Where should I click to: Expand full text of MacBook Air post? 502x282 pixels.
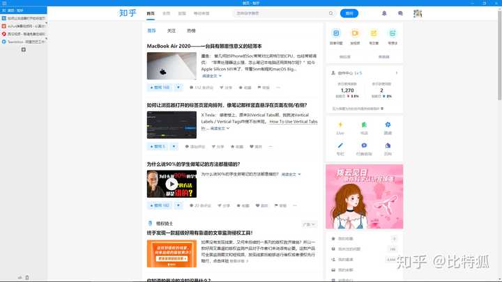(x=212, y=76)
